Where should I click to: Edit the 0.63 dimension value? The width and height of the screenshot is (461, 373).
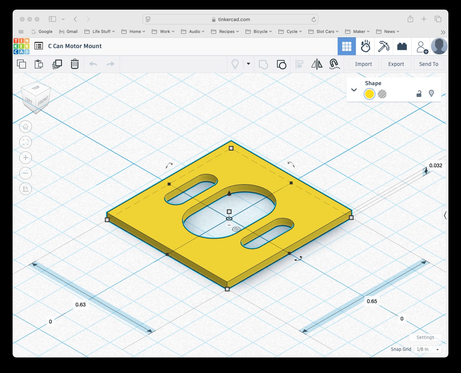[x=80, y=305]
